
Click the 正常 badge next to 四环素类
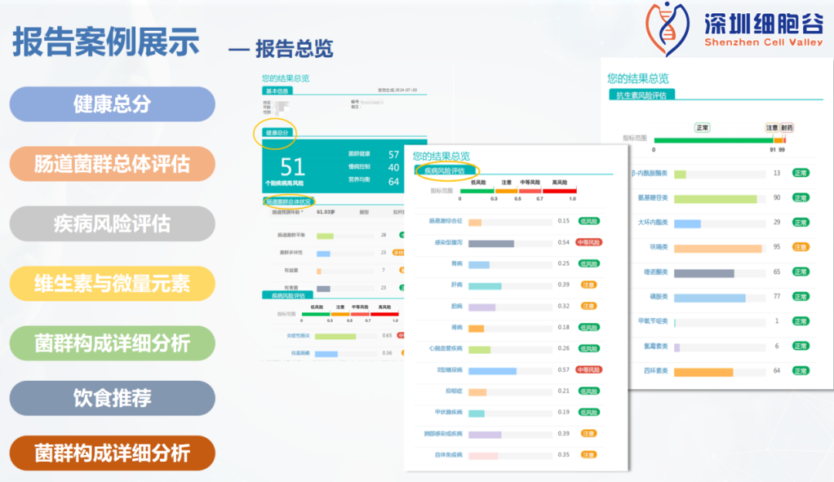click(801, 371)
